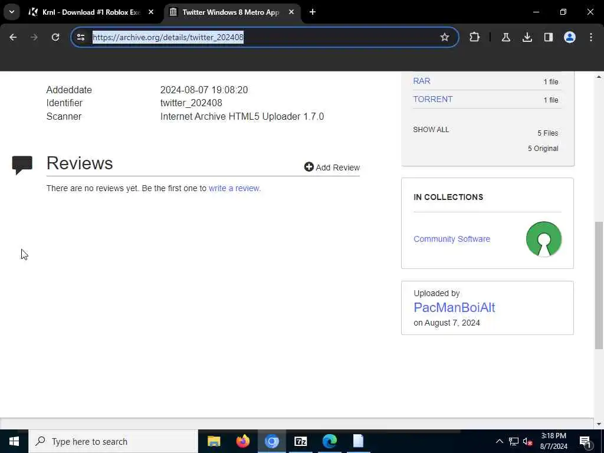Open the document file taskbar icon
This screenshot has height=453, width=604.
358,441
